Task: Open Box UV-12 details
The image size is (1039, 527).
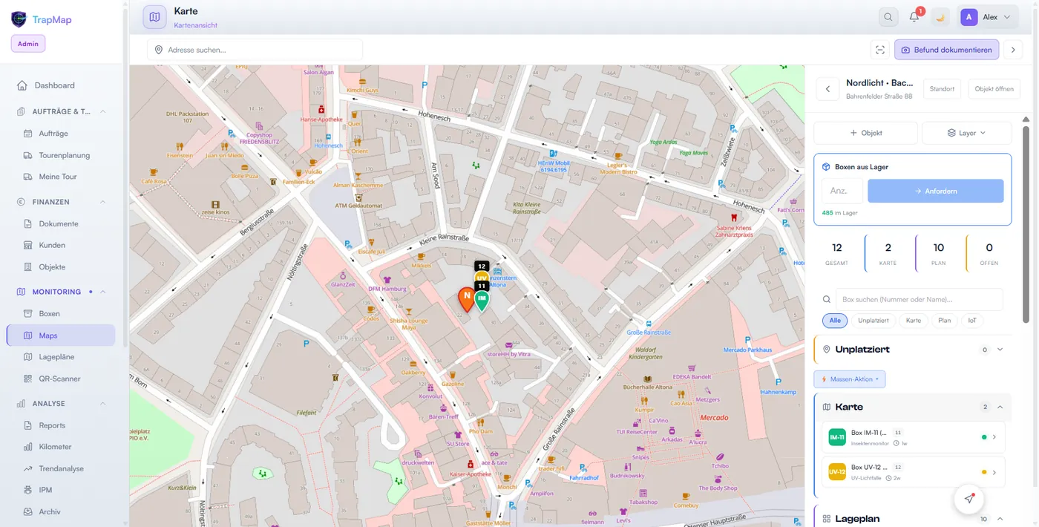Action: click(x=913, y=472)
